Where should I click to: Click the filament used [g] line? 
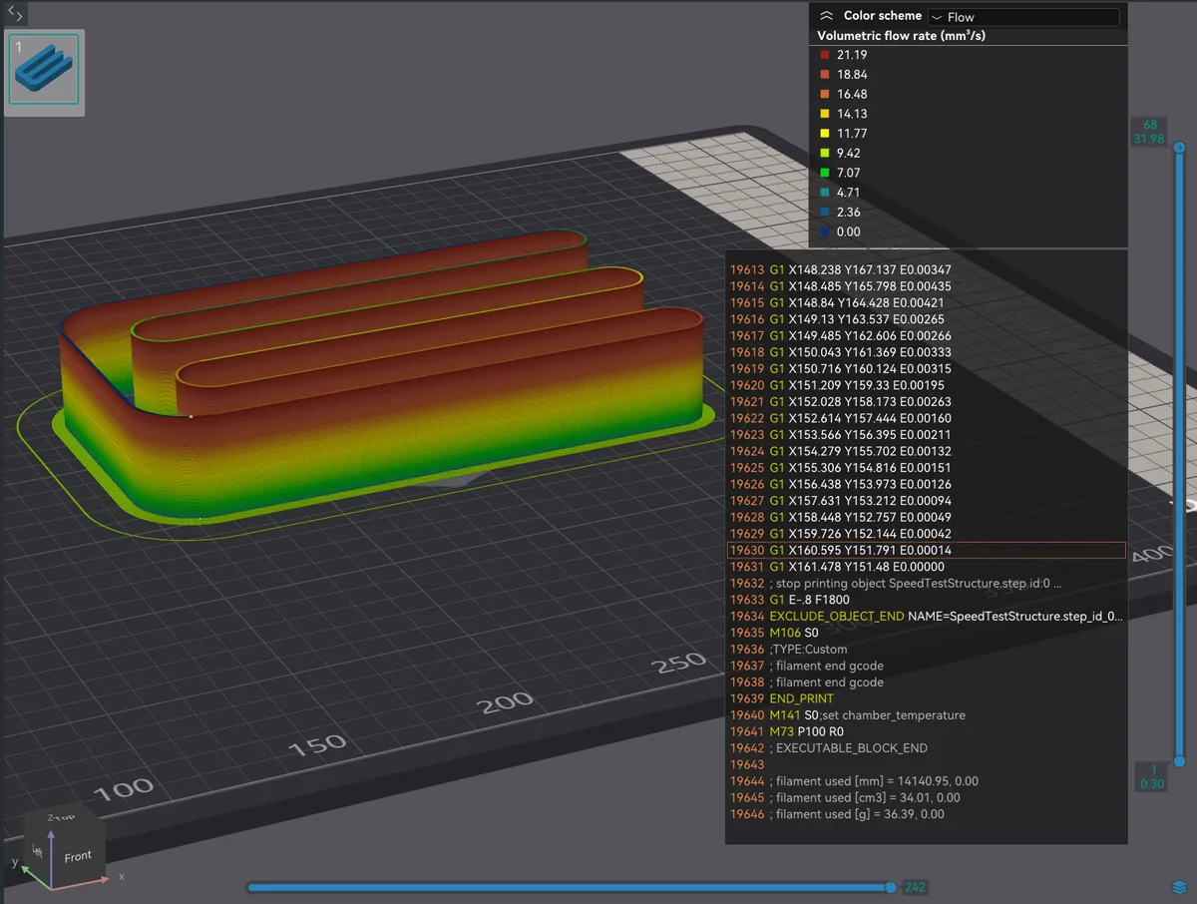pos(926,813)
